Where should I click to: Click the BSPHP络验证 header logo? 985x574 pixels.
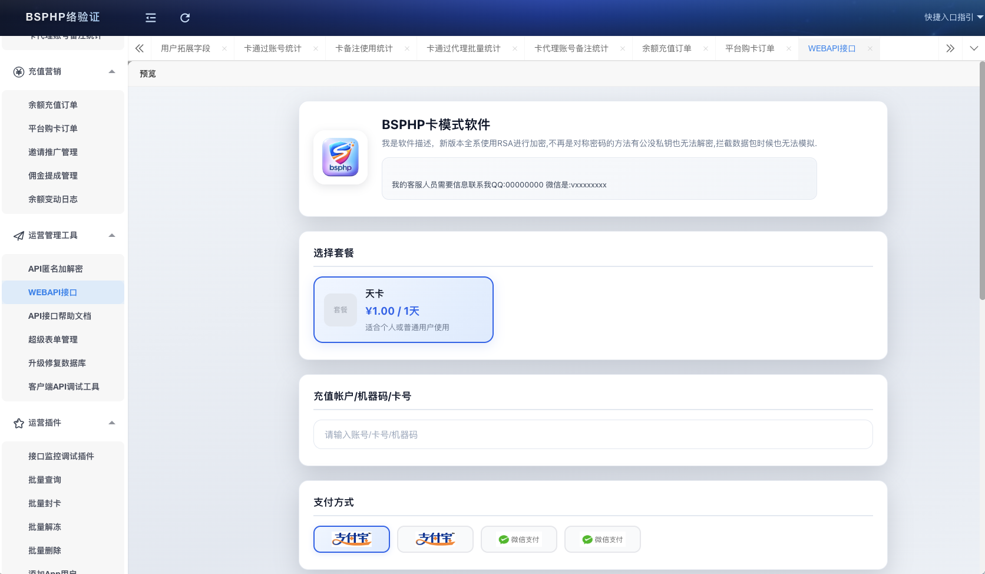pos(62,17)
